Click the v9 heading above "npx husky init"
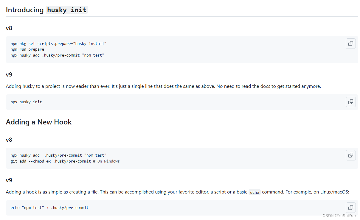This screenshot has width=360, height=220. click(9, 74)
